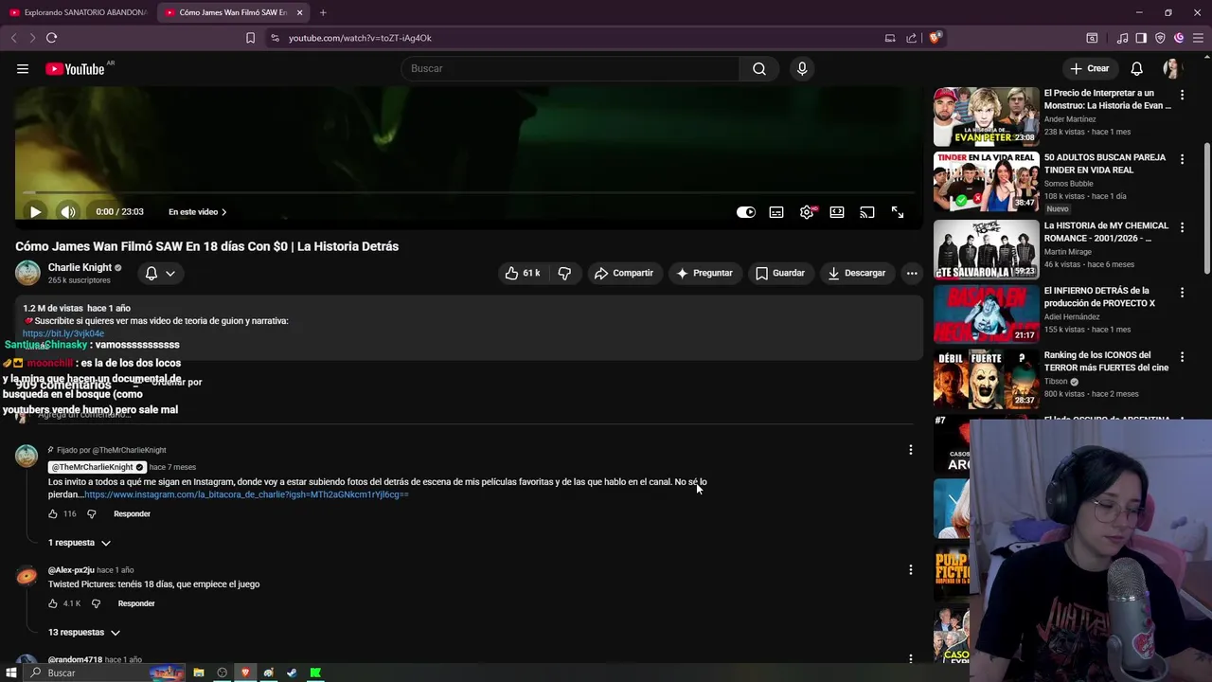Open more actions menu beside Descargar
This screenshot has height=682, width=1212.
click(x=912, y=273)
